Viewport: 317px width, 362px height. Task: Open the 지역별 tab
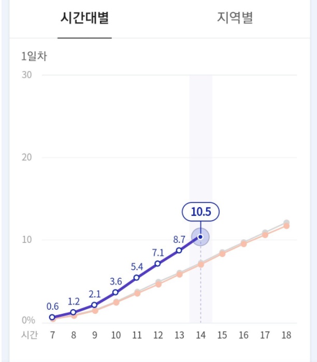[235, 18]
